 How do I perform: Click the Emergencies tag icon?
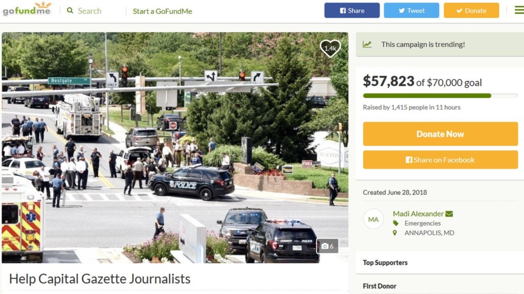pyautogui.click(x=396, y=223)
